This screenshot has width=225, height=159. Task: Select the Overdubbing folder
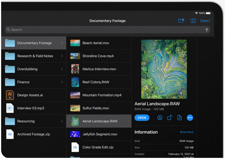pos(27,69)
